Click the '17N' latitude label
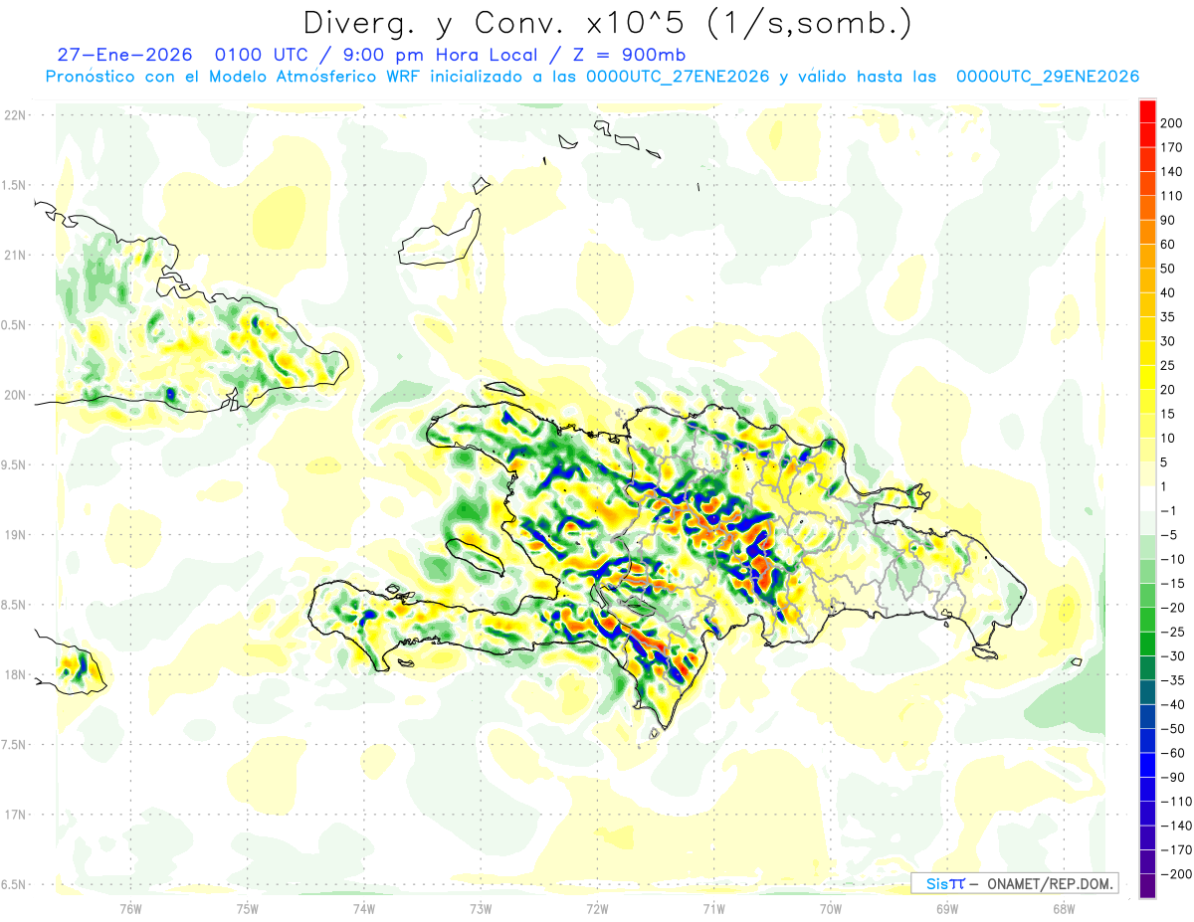 point(15,815)
